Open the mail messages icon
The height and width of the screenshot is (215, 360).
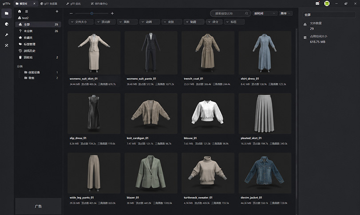317,4
